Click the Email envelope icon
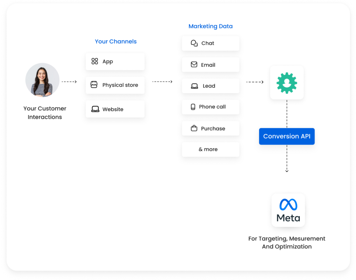The image size is (356, 280). [x=194, y=65]
